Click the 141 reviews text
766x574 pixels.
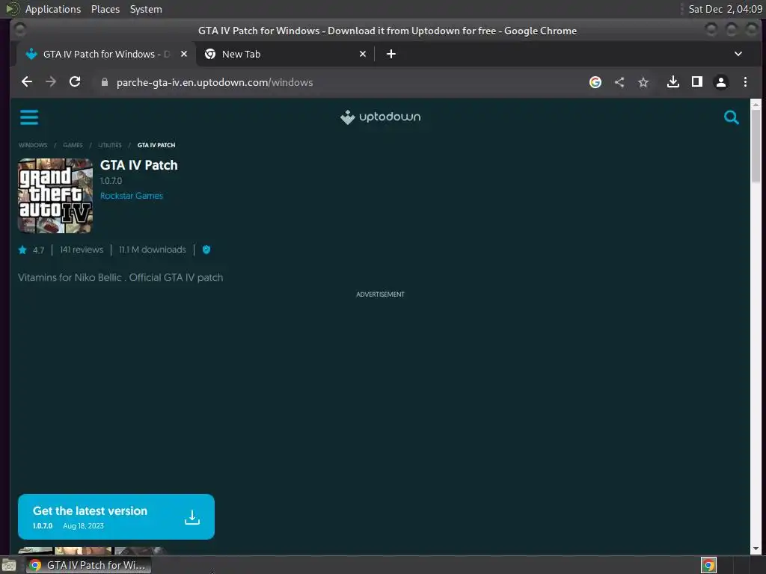click(x=82, y=250)
